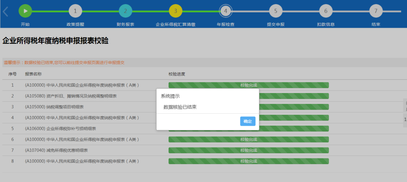
Task: Click the 校验完成 progress bar in row 1
Action: [x=248, y=85]
